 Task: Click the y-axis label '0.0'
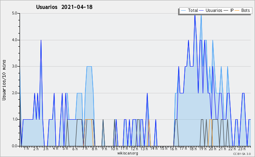point(14,146)
